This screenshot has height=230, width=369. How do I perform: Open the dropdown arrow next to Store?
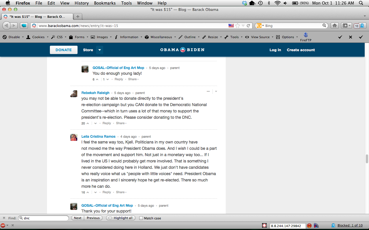tap(99, 50)
